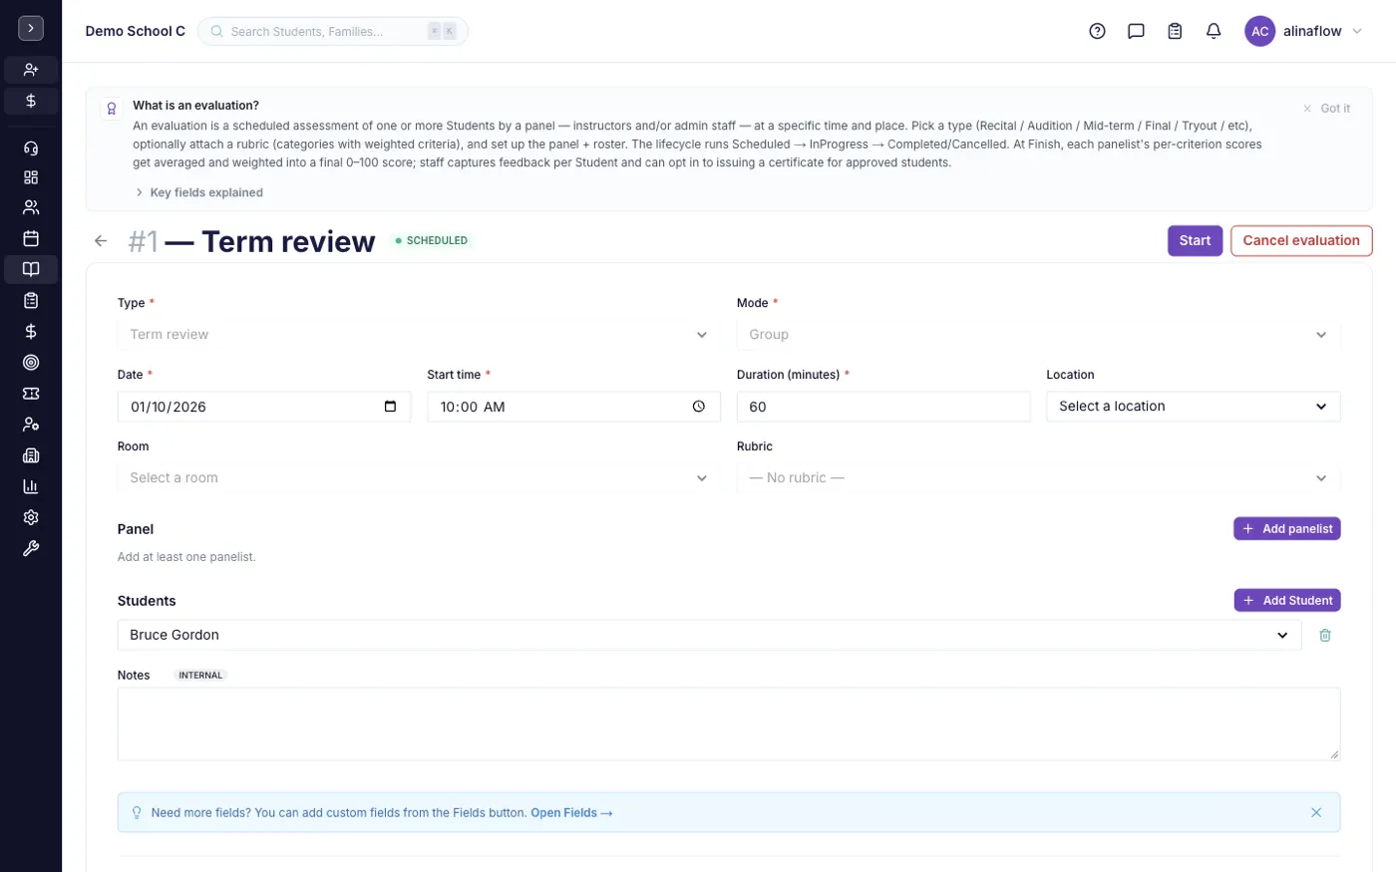1396x872 pixels.
Task: Close the custom fields tip banner
Action: (x=1316, y=812)
